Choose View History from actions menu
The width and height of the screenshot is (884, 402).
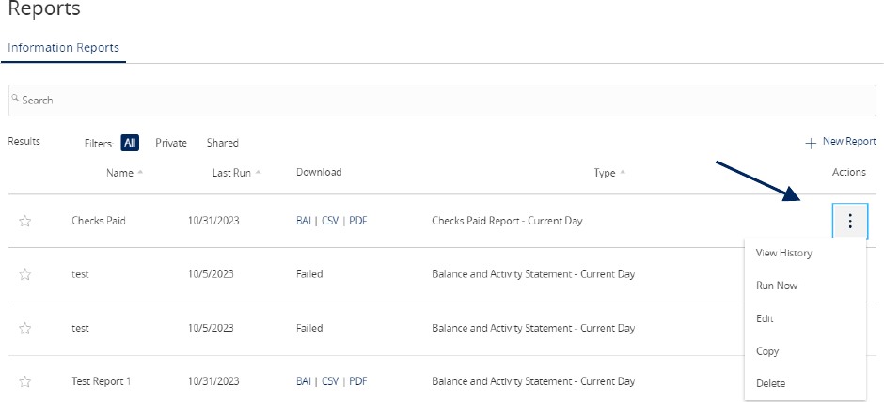(783, 253)
